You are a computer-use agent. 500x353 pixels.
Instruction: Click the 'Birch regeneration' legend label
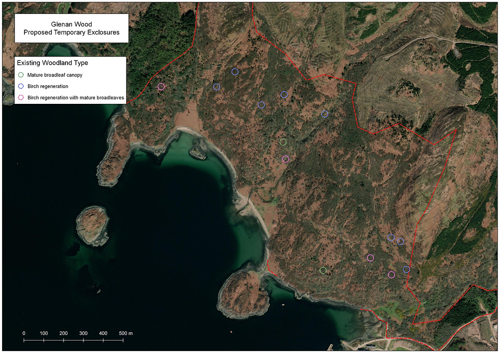(x=48, y=86)
